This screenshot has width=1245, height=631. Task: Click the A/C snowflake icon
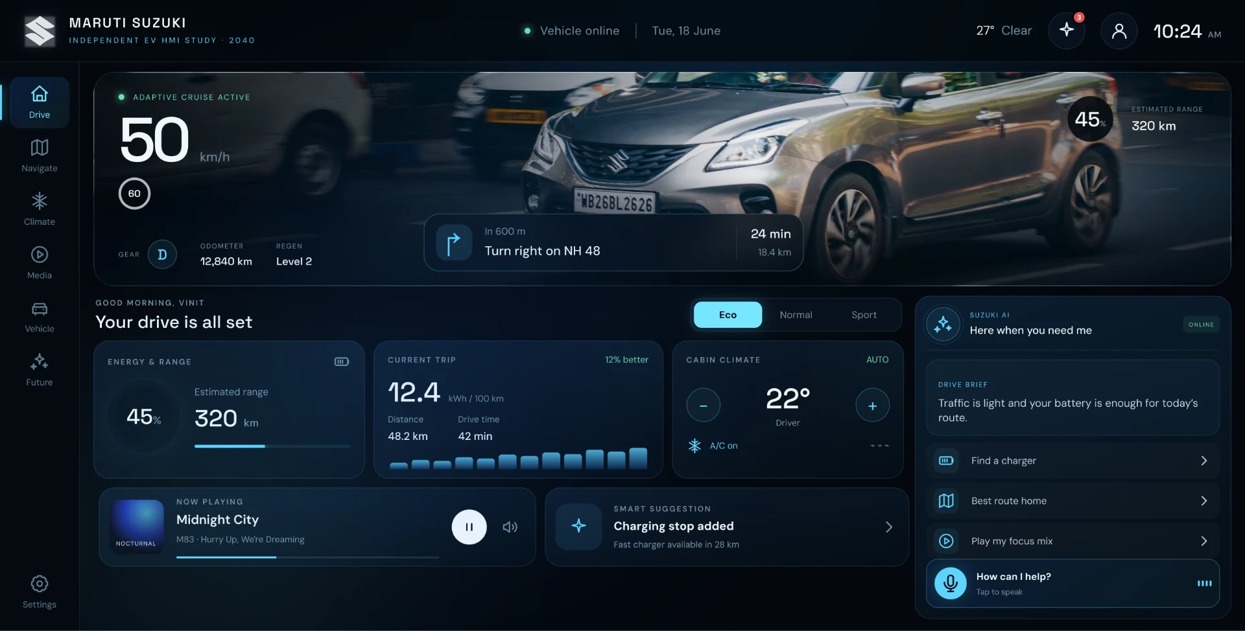(x=694, y=446)
